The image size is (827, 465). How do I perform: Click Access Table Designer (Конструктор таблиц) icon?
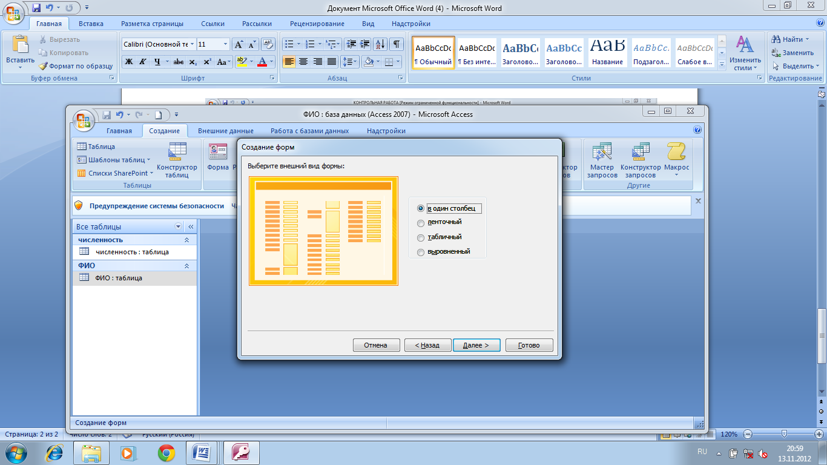coord(177,151)
